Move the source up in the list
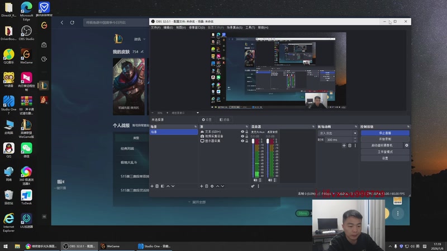The height and width of the screenshot is (251, 447). point(217,186)
